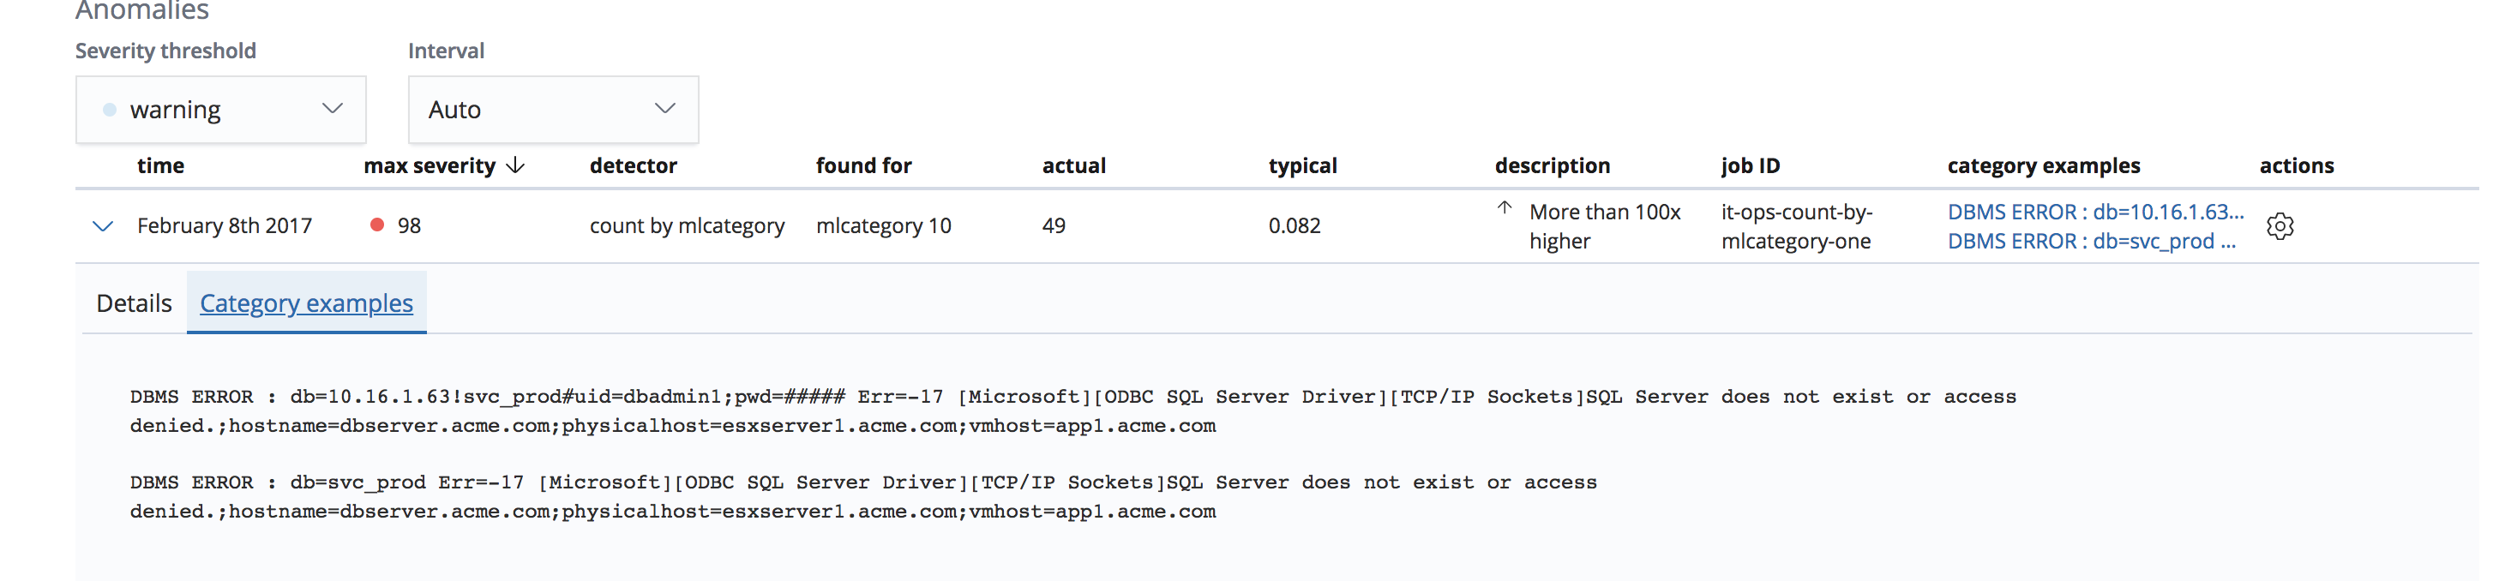Viewport: 2493px width, 581px height.
Task: Click the upward arrow beside 'More than 100x higher'
Action: coord(1504,208)
